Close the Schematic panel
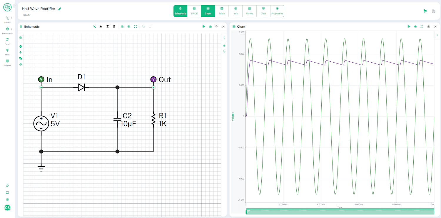 click(x=223, y=26)
